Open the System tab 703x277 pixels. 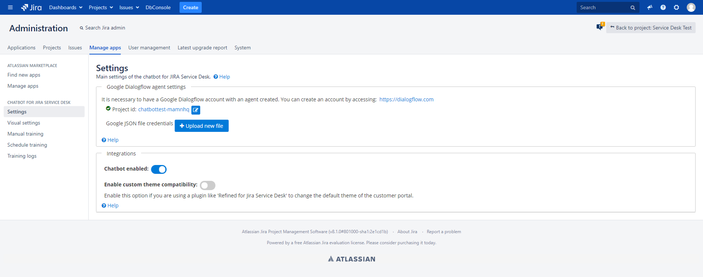(x=243, y=48)
